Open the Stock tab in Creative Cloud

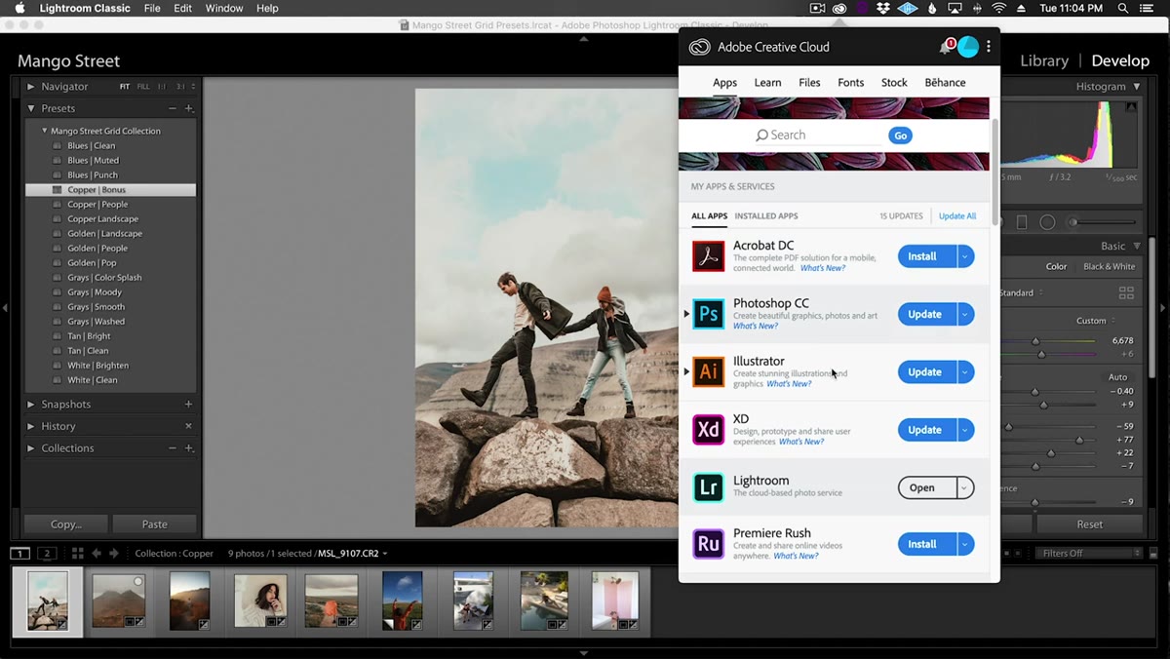pyautogui.click(x=894, y=83)
